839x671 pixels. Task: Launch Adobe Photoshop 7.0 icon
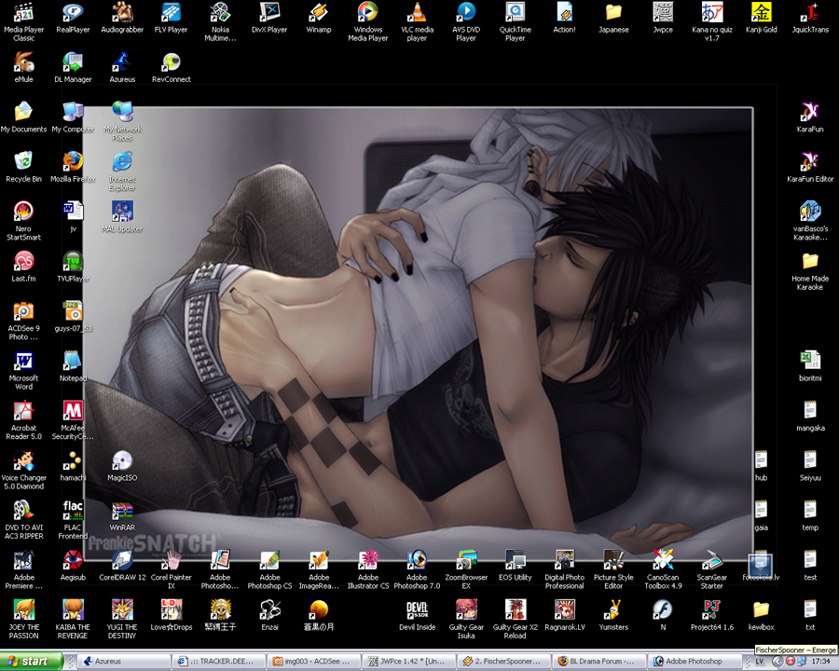417,569
